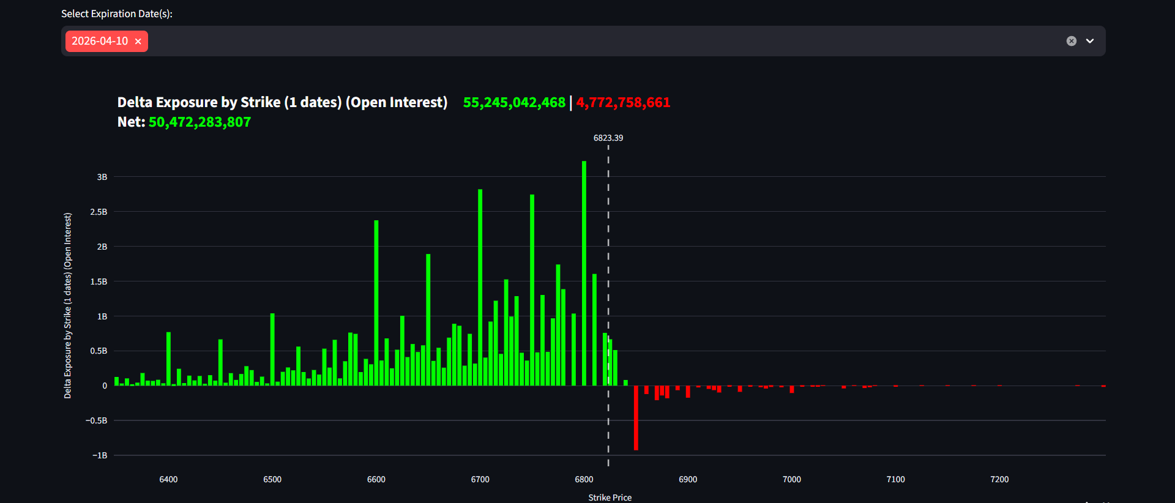Screen dimensions: 1175x503
Task: Select the green bar at strike 6700
Action: point(480,288)
